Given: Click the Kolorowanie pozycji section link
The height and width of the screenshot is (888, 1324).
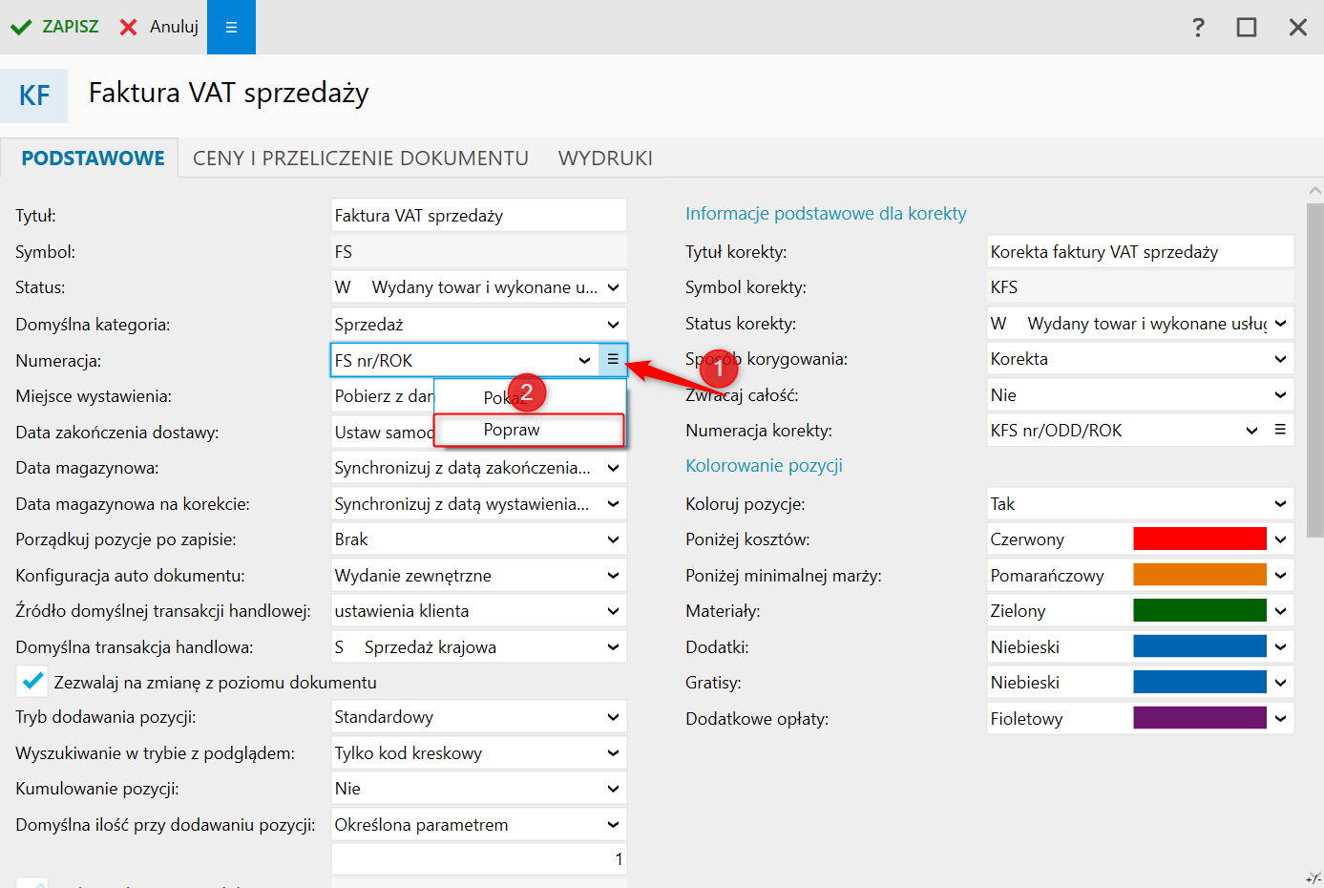Looking at the screenshot, I should [764, 466].
